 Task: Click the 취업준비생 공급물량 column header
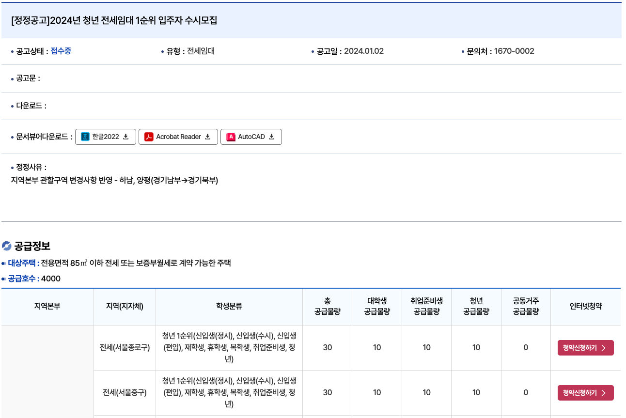(426, 306)
